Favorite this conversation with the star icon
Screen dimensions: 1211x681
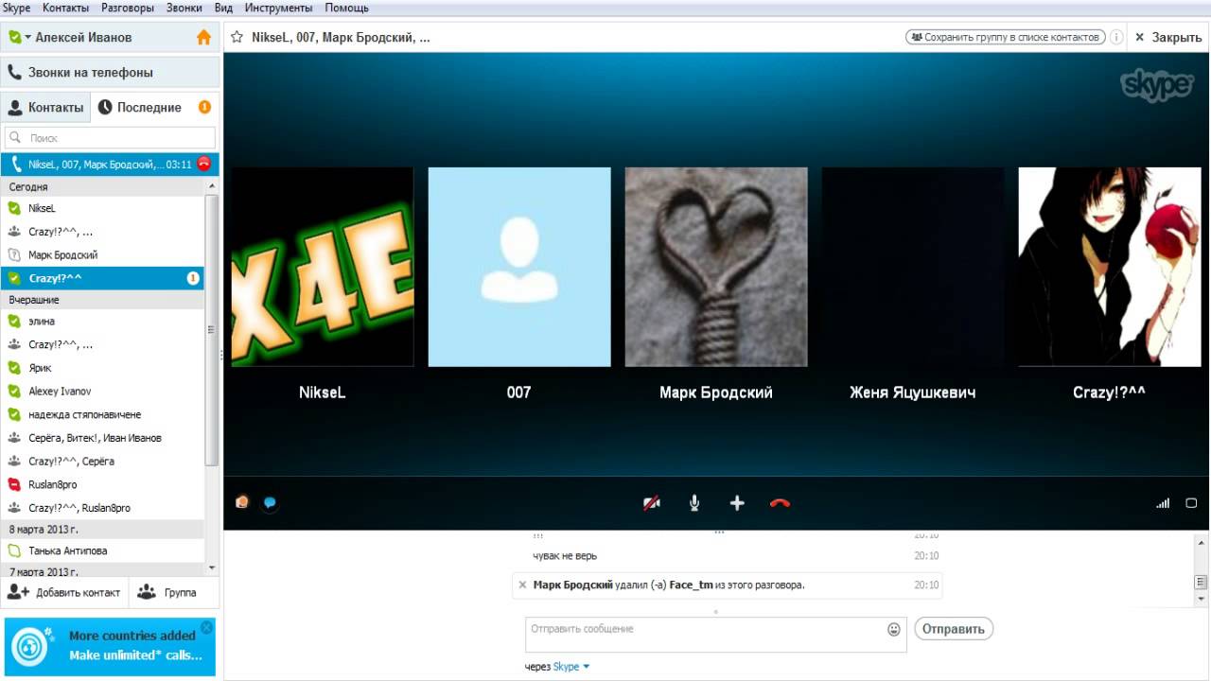click(x=237, y=38)
